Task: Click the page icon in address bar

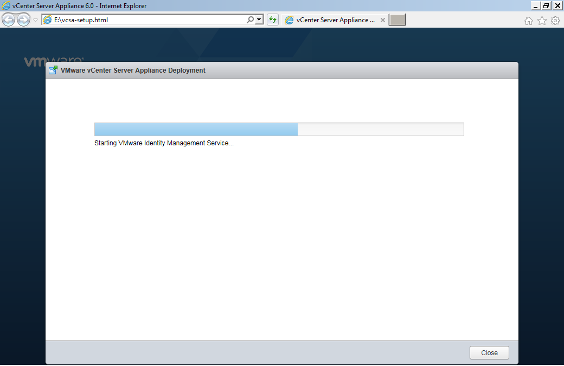Action: point(48,20)
